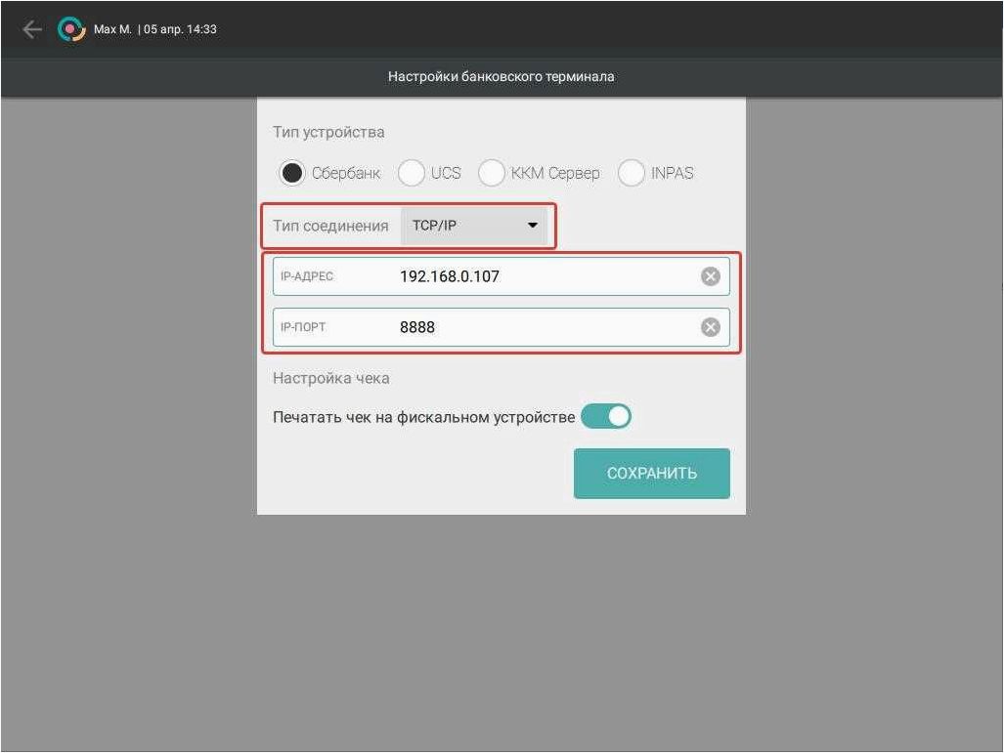Image resolution: width=1004 pixels, height=753 pixels.
Task: Open the TCP/IP connection type dropdown
Action: (x=474, y=226)
